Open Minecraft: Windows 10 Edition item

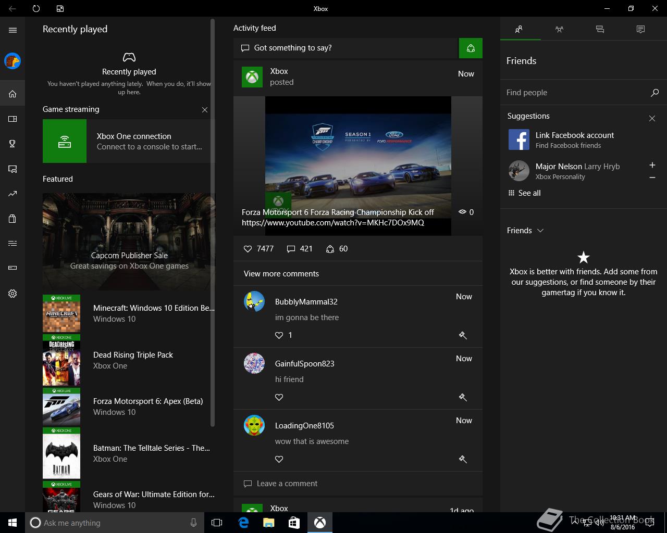click(129, 313)
